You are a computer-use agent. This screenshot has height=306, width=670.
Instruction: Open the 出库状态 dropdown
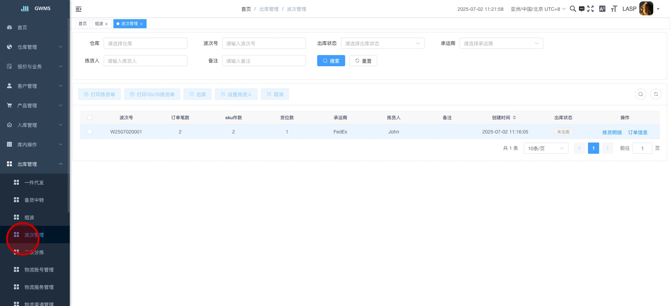click(382, 44)
